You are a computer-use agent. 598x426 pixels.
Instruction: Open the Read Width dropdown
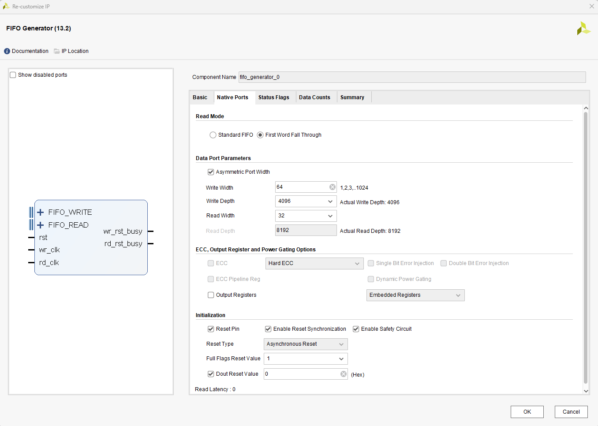(x=306, y=216)
